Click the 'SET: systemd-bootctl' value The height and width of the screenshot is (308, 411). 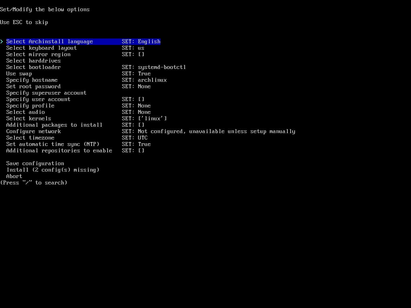[x=154, y=67]
